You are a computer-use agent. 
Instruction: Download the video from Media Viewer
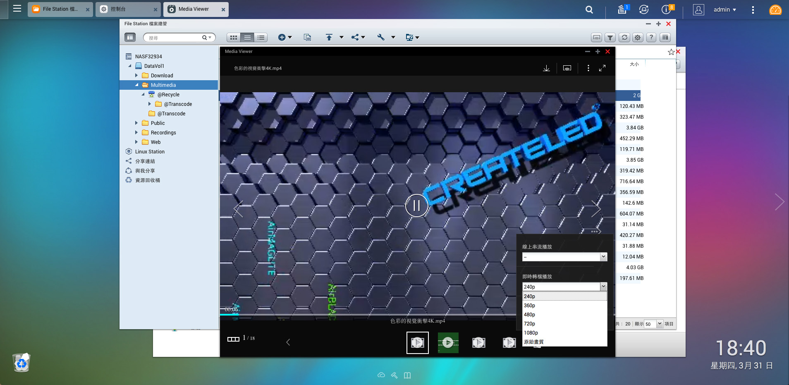point(546,68)
